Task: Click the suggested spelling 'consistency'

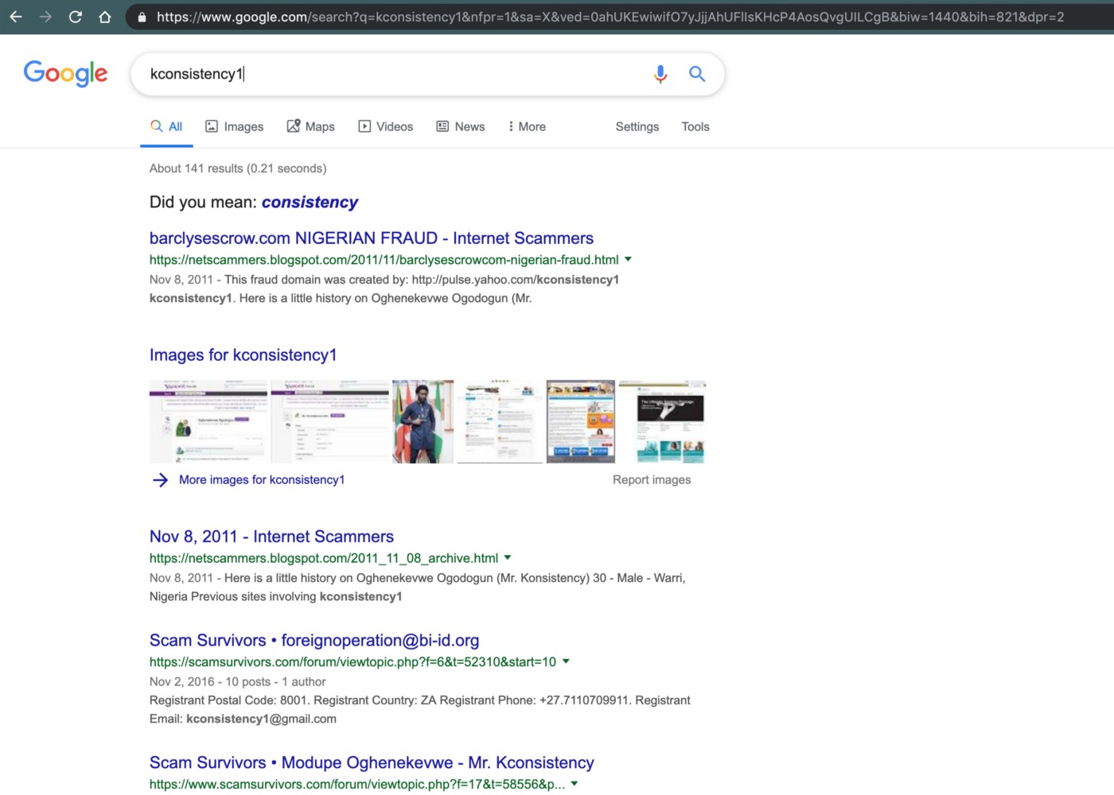Action: [x=310, y=202]
